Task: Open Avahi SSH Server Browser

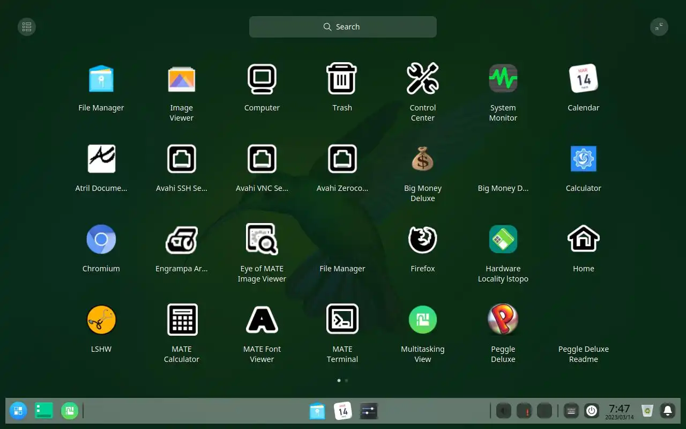Action: (x=182, y=159)
